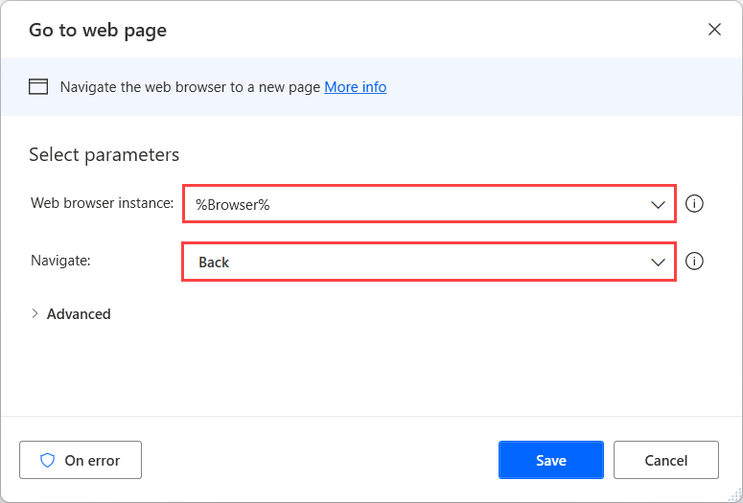The image size is (743, 503).
Task: Open the More info link
Action: point(355,87)
